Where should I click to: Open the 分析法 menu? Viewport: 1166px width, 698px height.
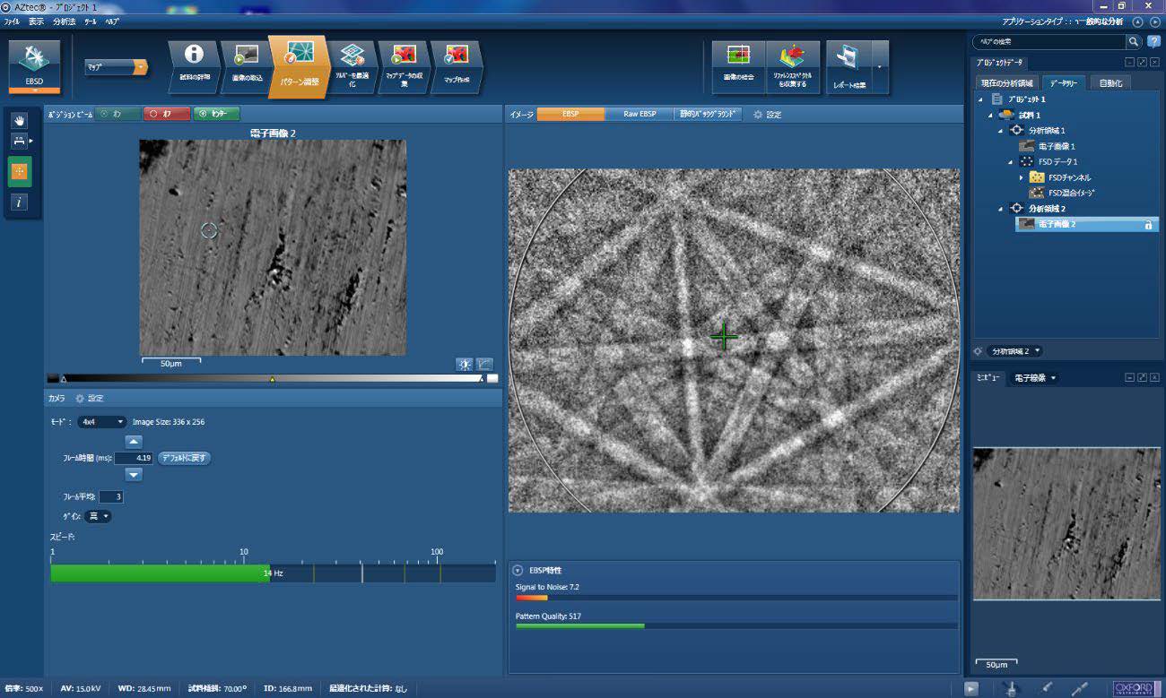pos(65,21)
